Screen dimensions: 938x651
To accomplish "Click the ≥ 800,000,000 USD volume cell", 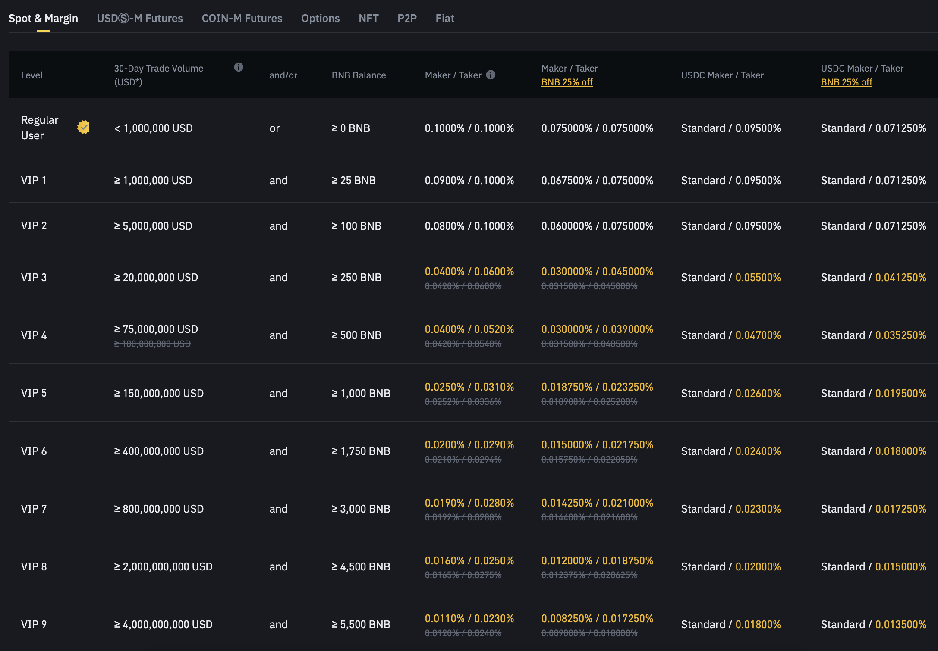I will 159,509.
